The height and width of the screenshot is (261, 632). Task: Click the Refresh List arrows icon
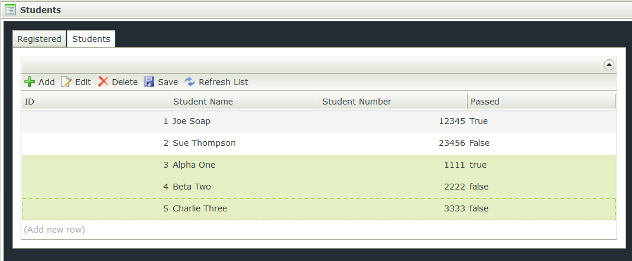pyautogui.click(x=190, y=82)
